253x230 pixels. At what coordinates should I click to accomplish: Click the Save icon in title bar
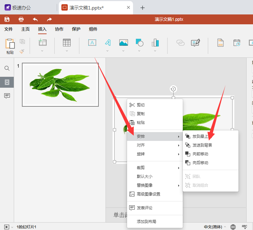[x=7, y=19]
